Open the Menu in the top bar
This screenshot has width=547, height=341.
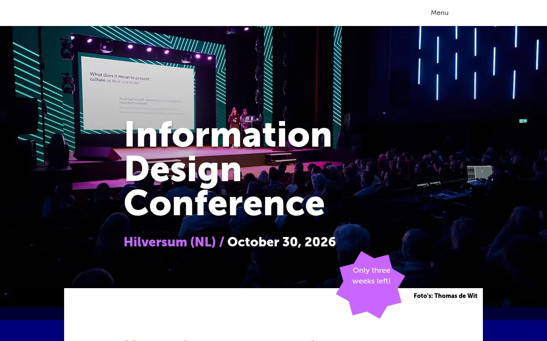439,13
